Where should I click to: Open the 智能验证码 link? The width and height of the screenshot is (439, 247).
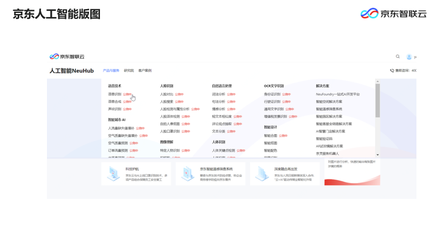tap(324, 139)
